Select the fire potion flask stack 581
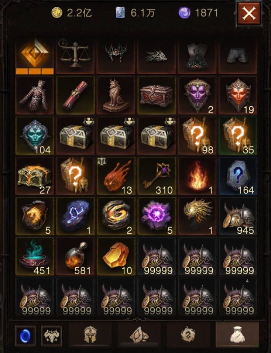The width and height of the screenshot is (271, 353). pos(75,257)
